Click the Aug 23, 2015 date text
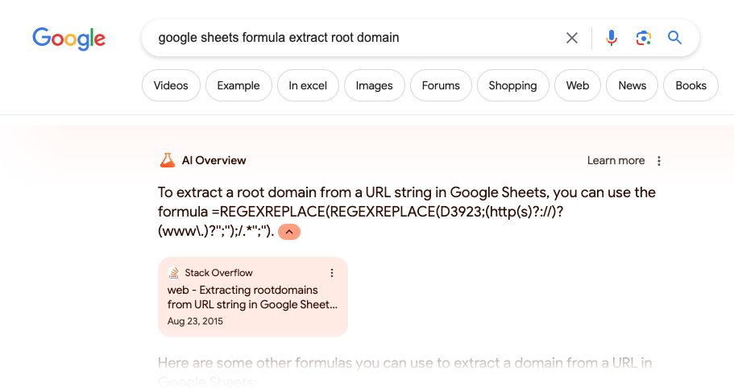 point(195,321)
